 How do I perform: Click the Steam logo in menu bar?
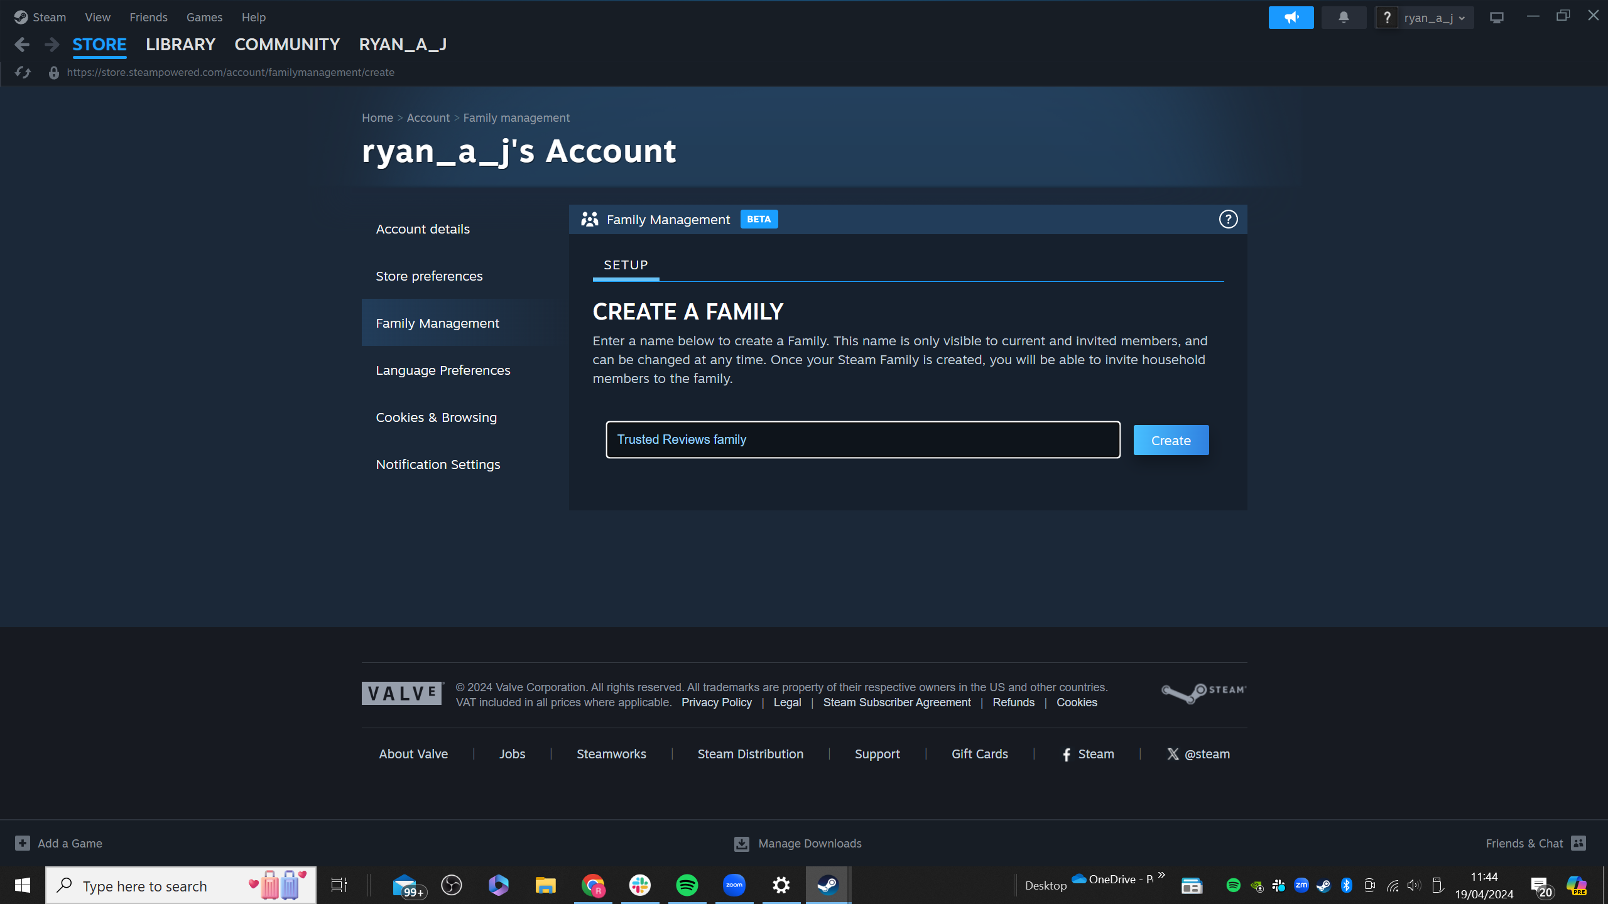coord(21,17)
